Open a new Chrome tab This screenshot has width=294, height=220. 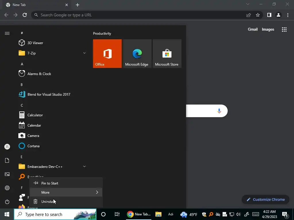[x=78, y=5]
